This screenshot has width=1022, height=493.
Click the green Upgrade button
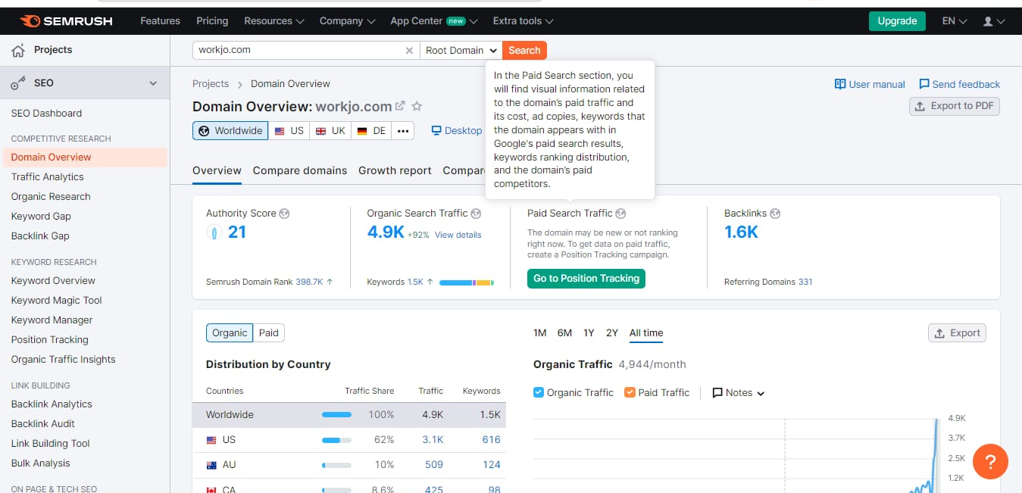pos(897,21)
